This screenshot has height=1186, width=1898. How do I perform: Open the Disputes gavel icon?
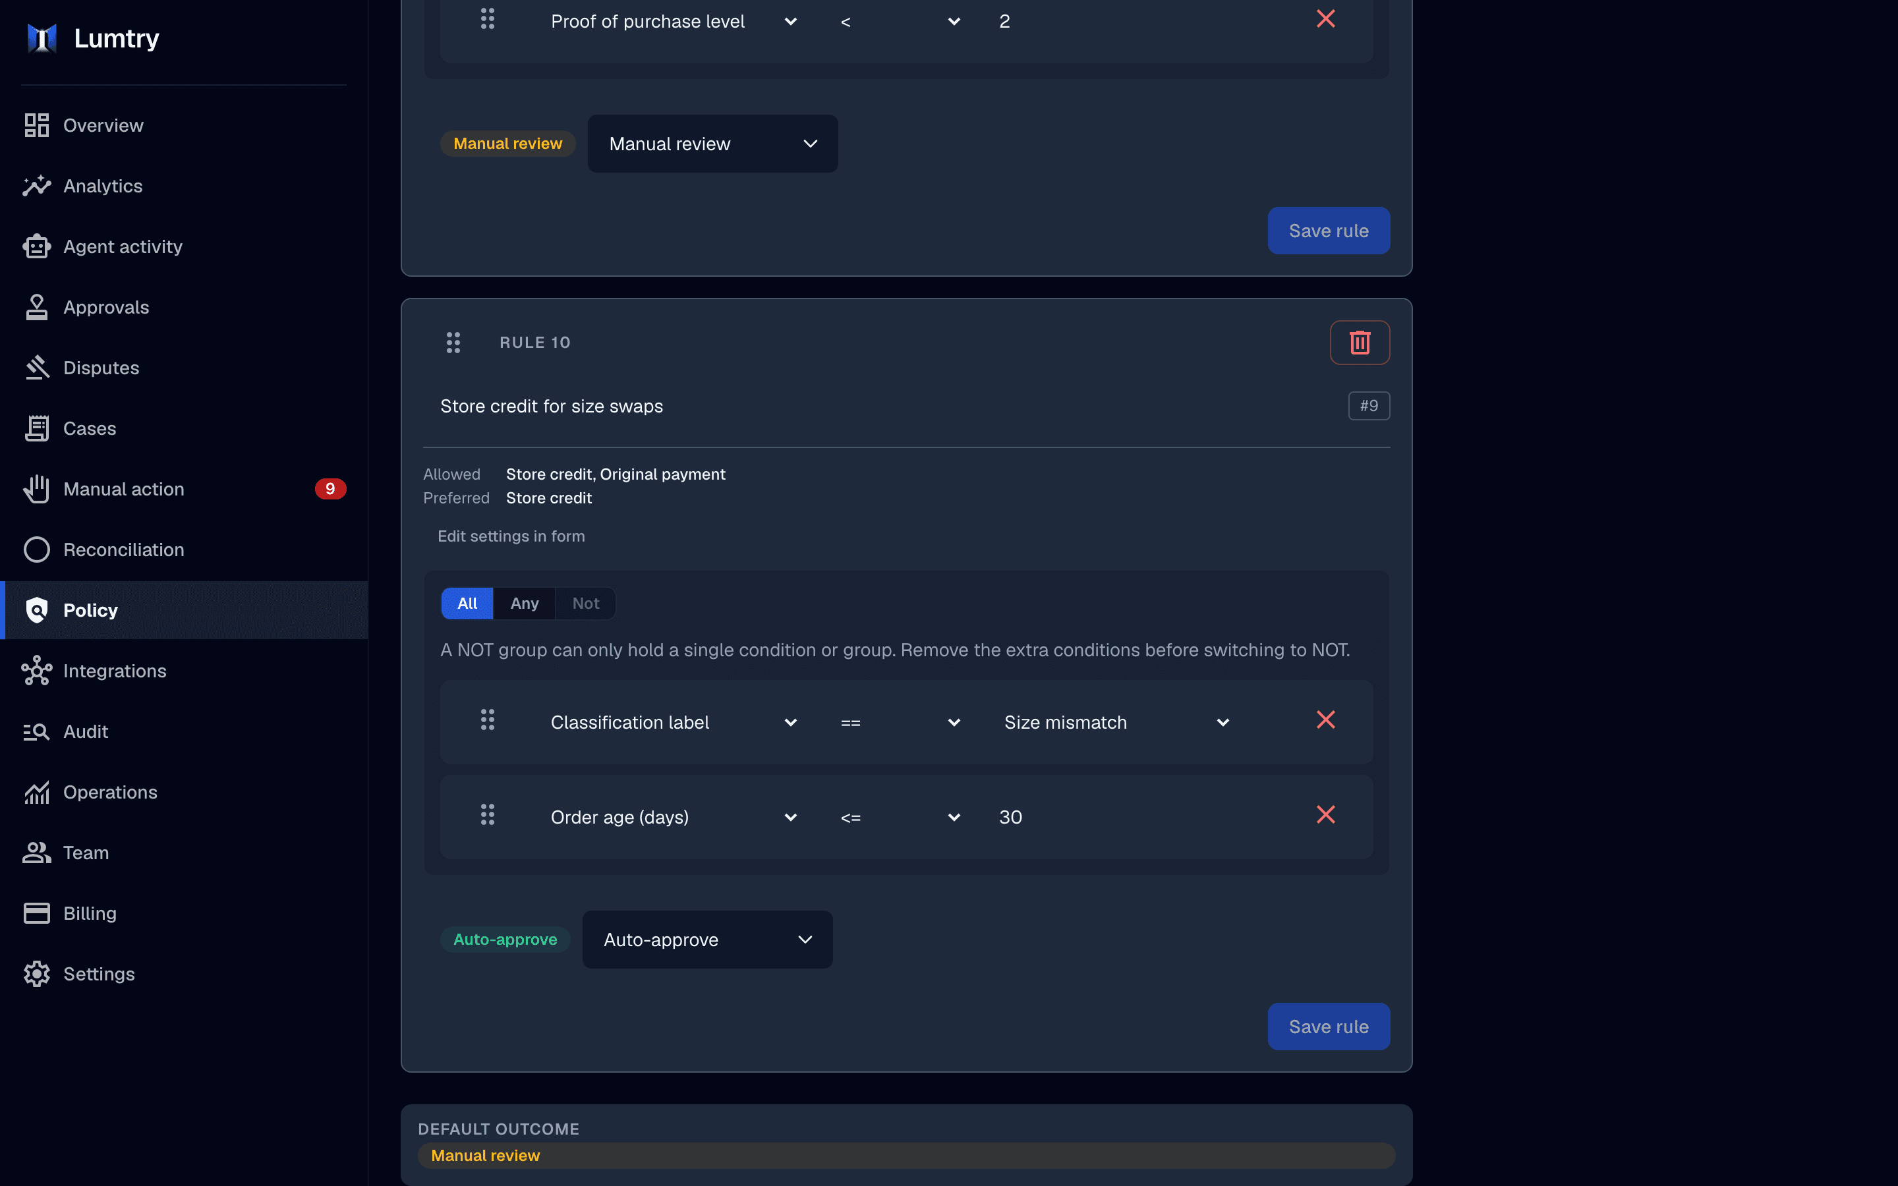pyautogui.click(x=37, y=368)
